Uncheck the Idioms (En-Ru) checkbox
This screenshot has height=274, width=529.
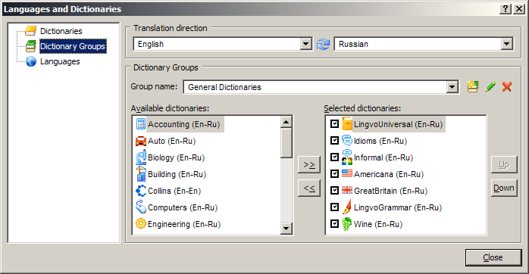tap(334, 140)
